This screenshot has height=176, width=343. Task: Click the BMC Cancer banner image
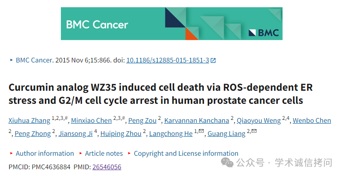pyautogui.click(x=172, y=24)
